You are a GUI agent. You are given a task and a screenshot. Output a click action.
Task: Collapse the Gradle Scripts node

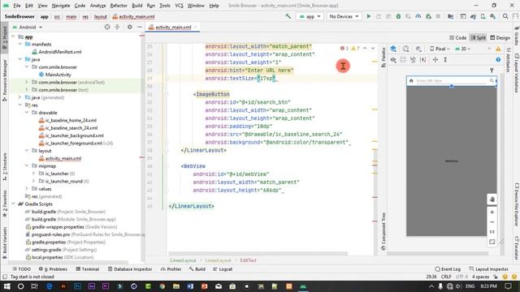coord(13,204)
